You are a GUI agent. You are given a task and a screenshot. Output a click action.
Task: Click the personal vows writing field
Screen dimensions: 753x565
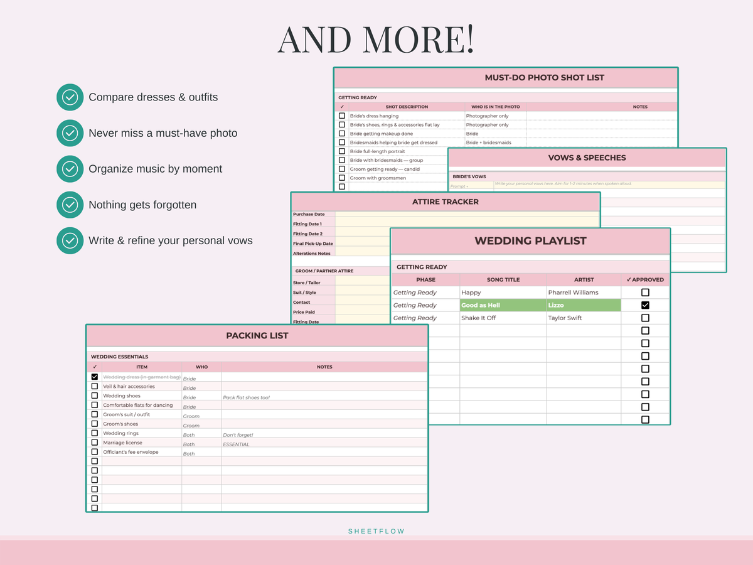pos(609,184)
